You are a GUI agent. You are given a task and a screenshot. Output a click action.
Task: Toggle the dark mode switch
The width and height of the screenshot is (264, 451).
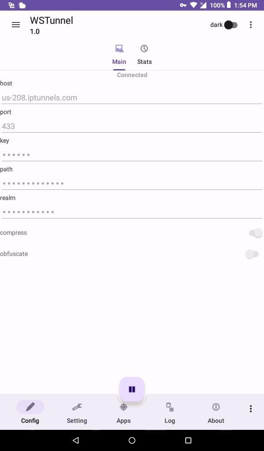pyautogui.click(x=231, y=25)
